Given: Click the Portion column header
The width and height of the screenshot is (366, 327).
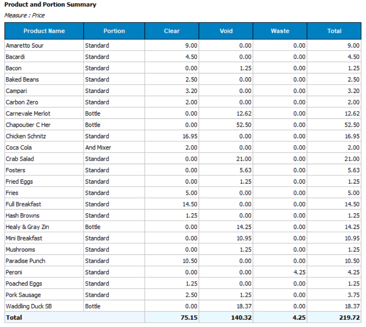Looking at the screenshot, I should click(x=114, y=31).
